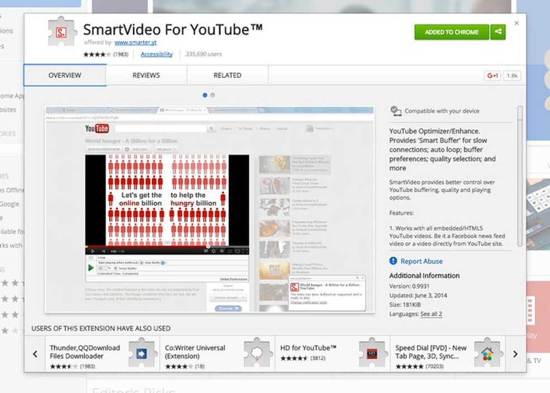Select the first screenshot carousel dot
The height and width of the screenshot is (393, 550).
click(205, 95)
